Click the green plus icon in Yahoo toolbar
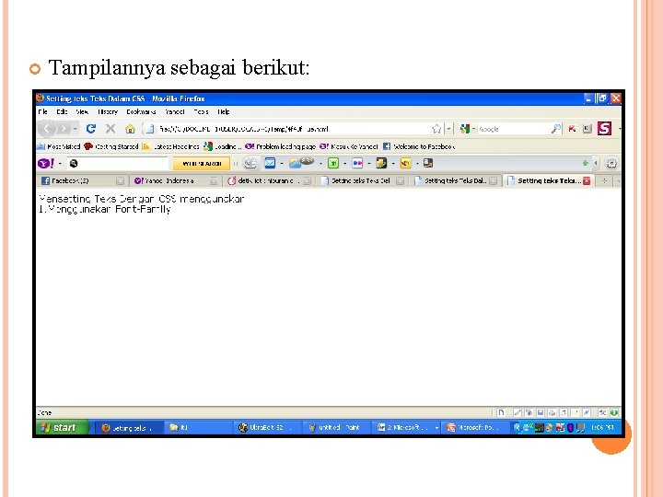 [x=586, y=163]
